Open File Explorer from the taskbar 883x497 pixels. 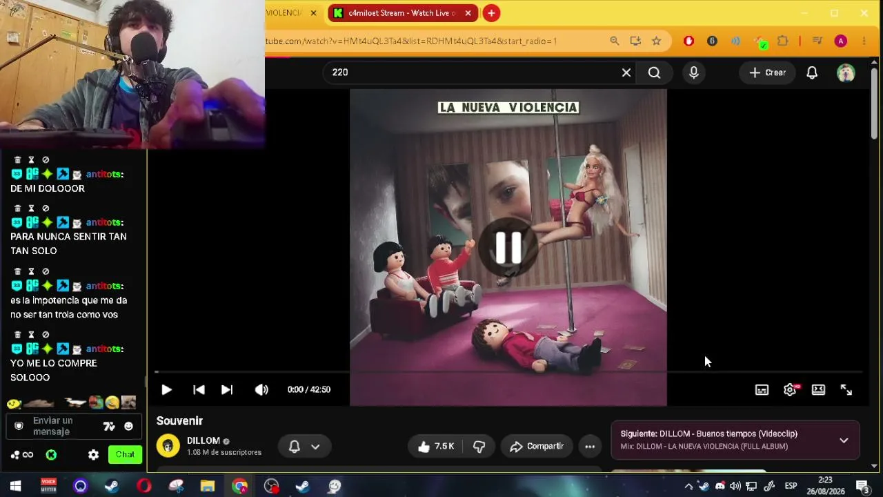(207, 486)
